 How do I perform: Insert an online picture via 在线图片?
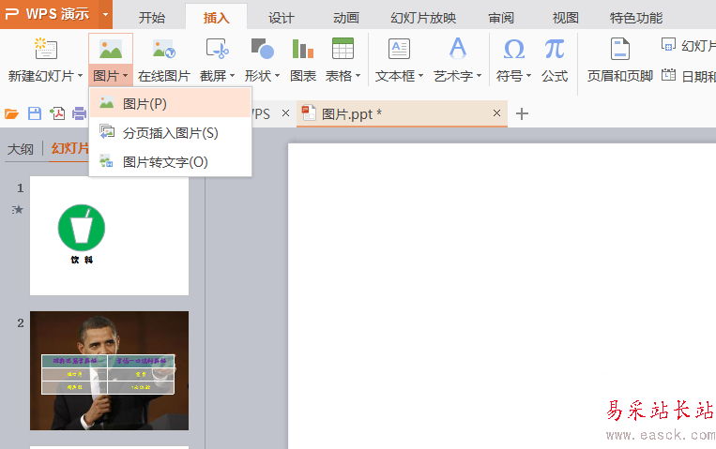[x=164, y=60]
